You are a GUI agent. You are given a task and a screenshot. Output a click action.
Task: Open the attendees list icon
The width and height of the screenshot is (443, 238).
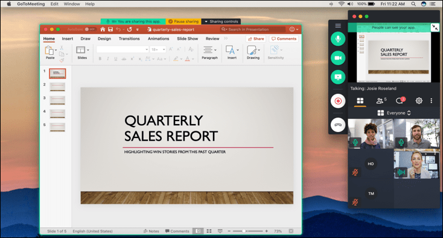tap(381, 101)
